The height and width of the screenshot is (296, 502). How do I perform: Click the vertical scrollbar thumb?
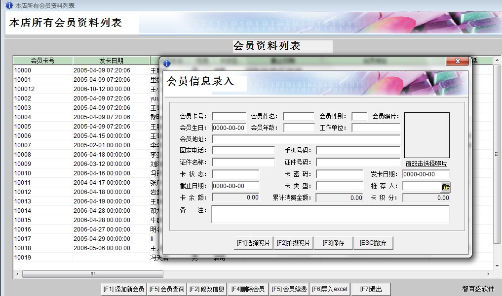[497, 154]
